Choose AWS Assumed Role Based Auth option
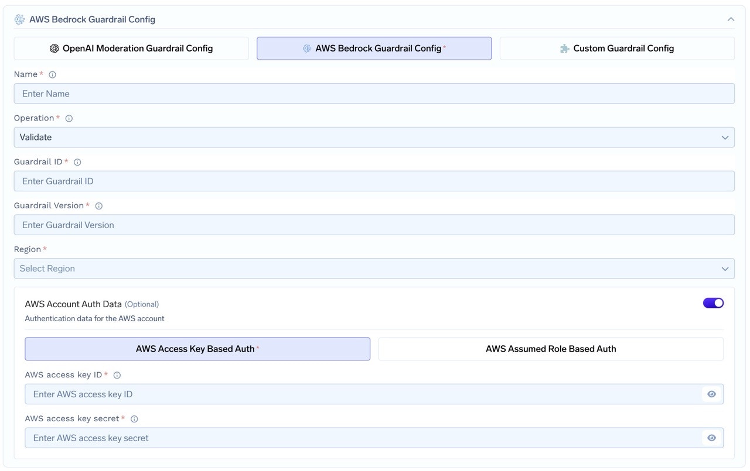The width and height of the screenshot is (750, 471). pos(551,349)
